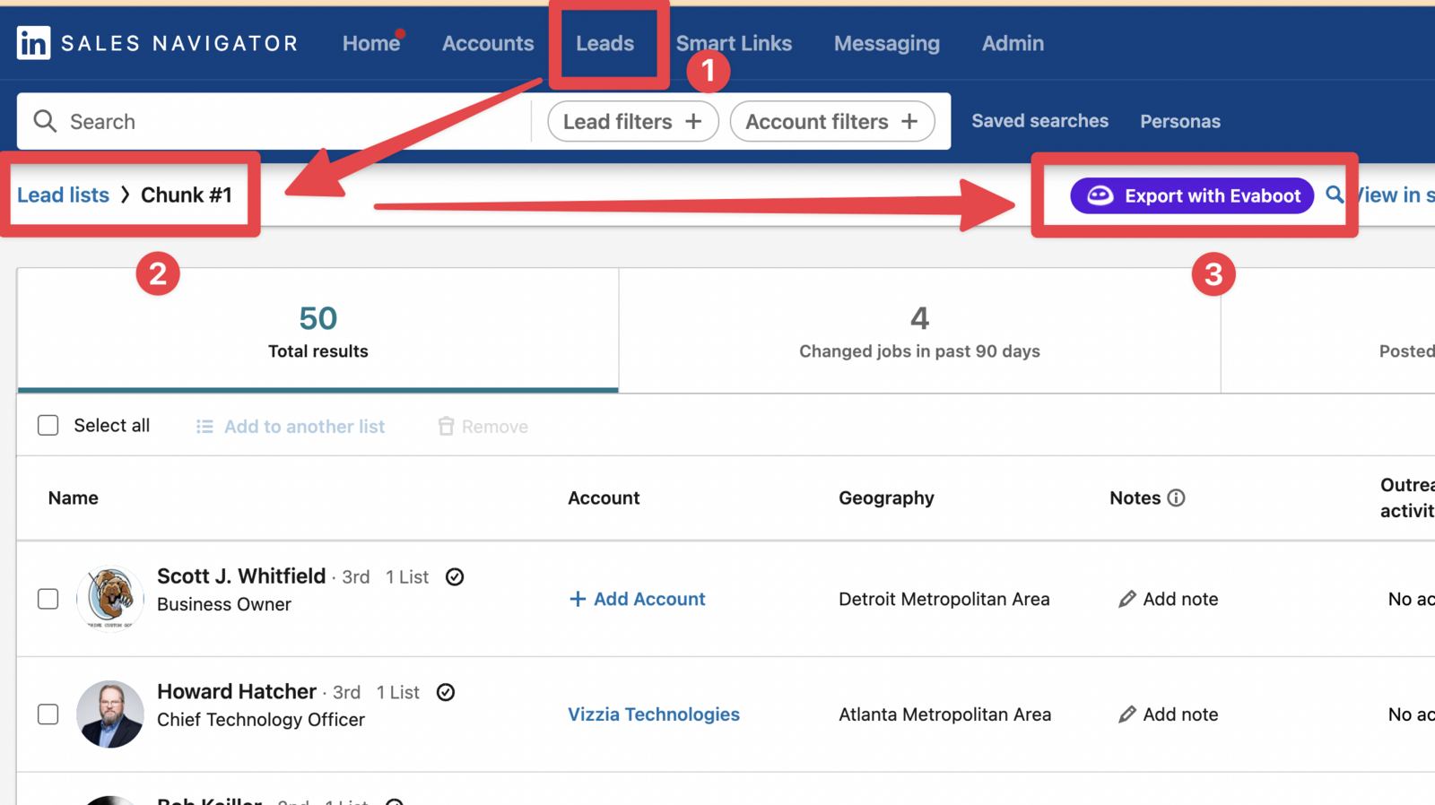Click the magnifier icon next to View in search
This screenshot has width=1435, height=805.
pos(1335,195)
